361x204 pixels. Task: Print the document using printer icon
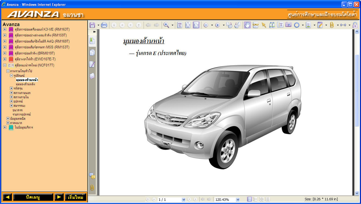(104, 25)
